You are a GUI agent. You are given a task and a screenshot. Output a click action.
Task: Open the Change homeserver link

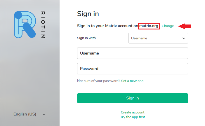pyautogui.click(x=168, y=26)
